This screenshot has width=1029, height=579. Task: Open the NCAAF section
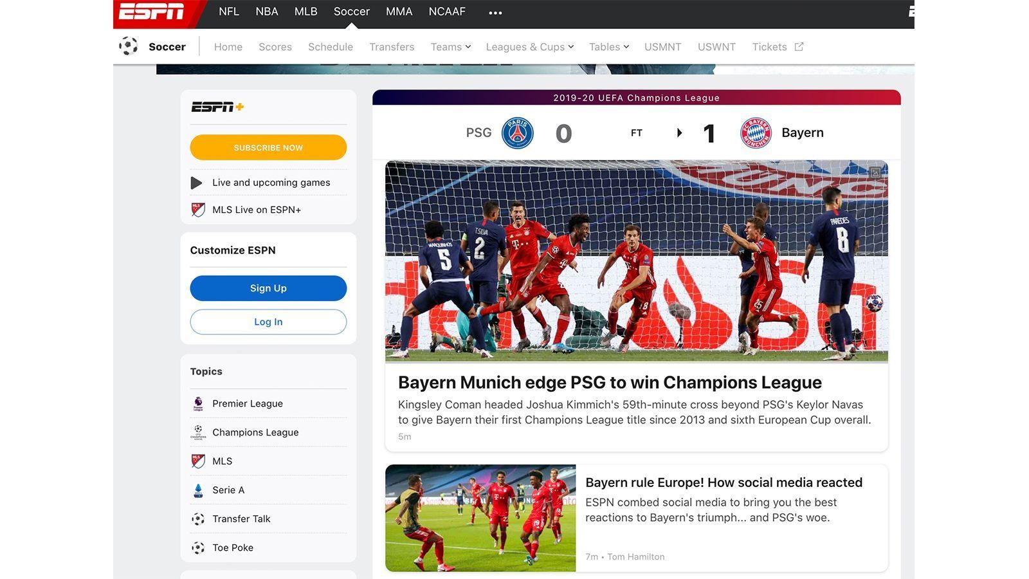point(447,12)
